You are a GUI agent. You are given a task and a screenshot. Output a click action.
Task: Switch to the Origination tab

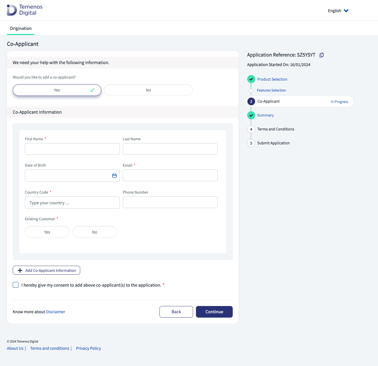[21, 28]
